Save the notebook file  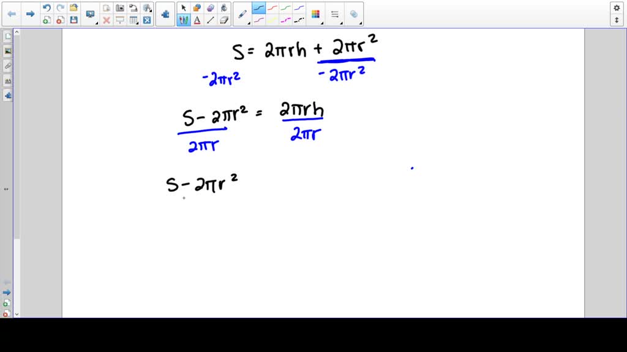coord(73,20)
